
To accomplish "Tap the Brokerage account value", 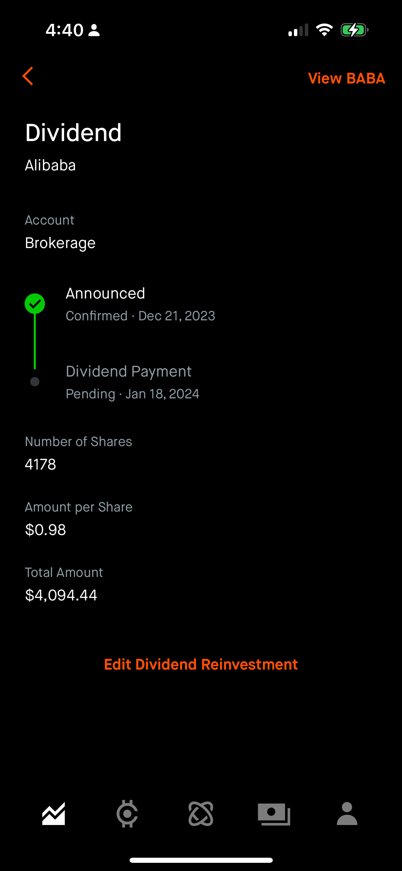I will coord(60,243).
